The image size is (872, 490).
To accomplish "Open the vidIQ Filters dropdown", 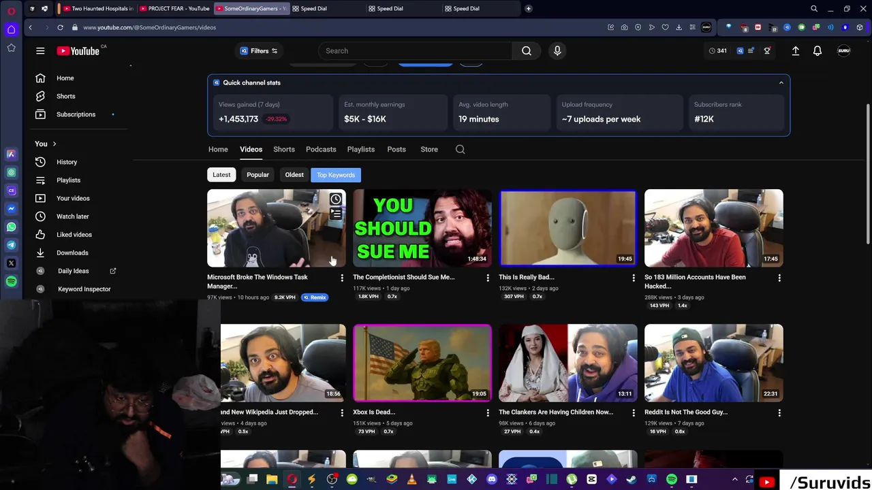I will 259,51.
